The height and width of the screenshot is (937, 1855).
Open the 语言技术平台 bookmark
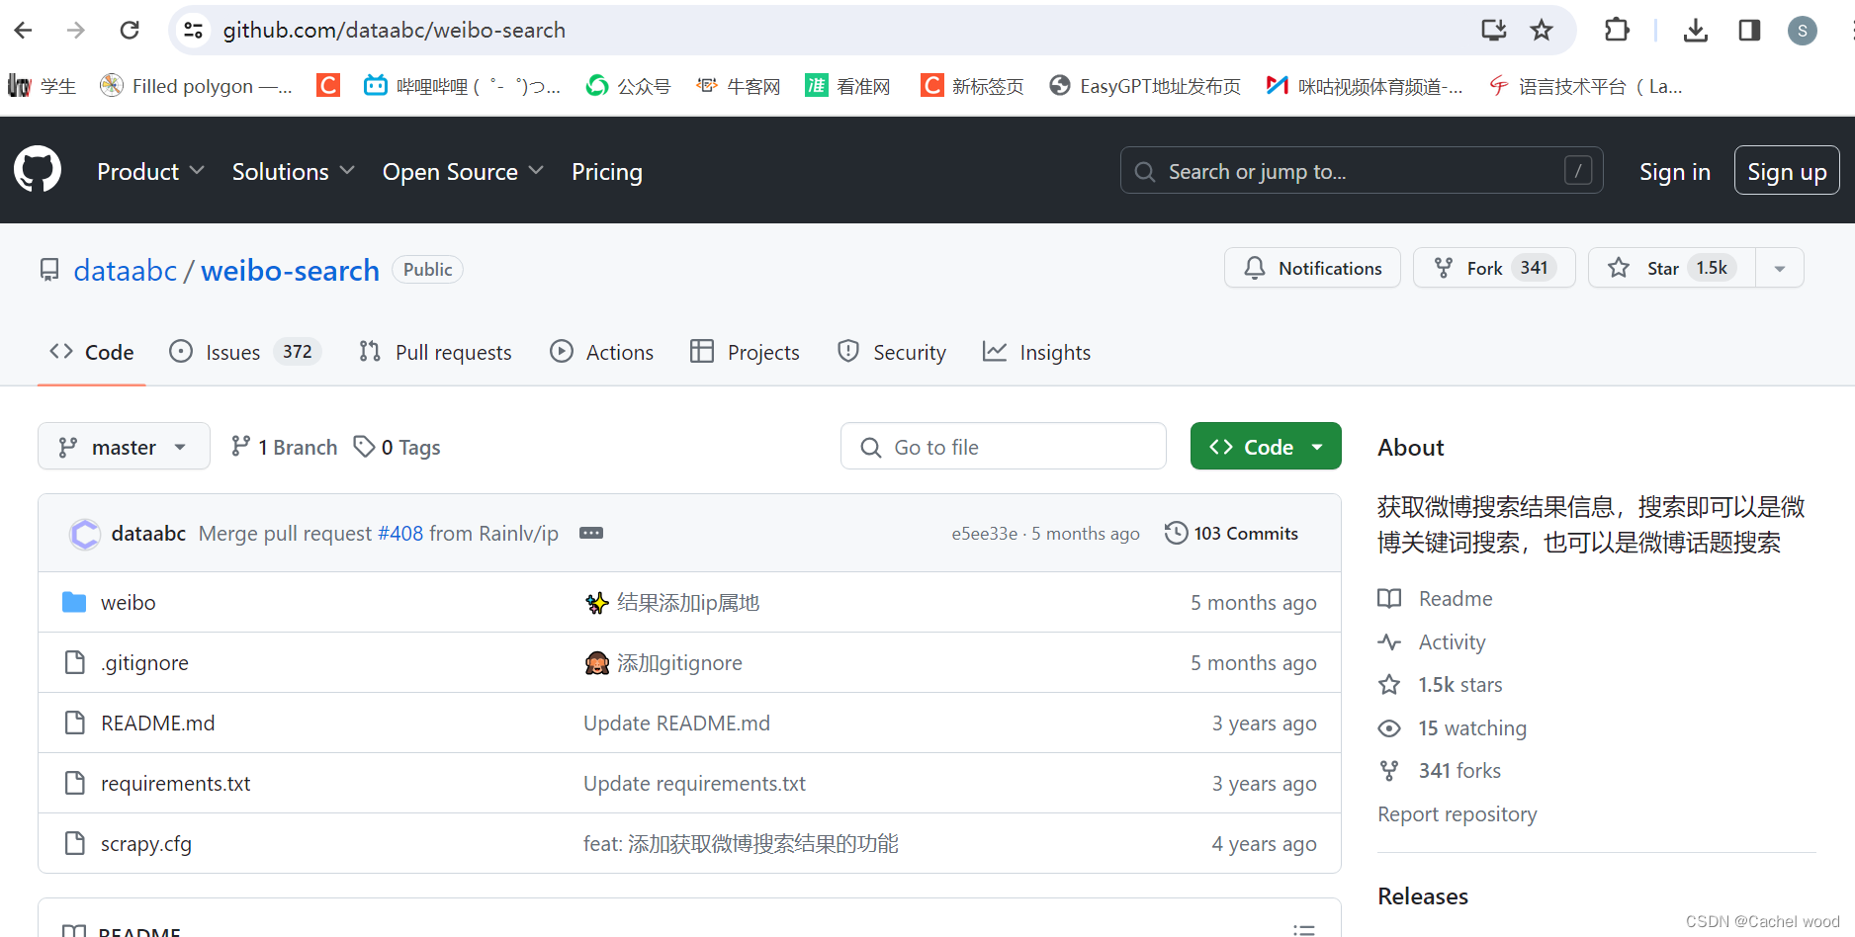[1586, 86]
